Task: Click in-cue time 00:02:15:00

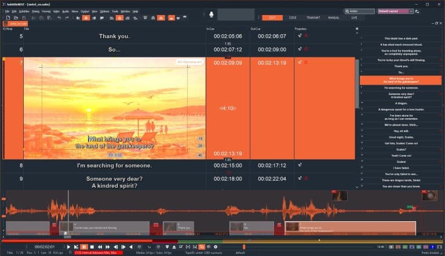Action: (x=228, y=166)
